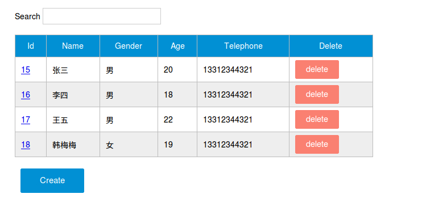This screenshot has height=215, width=422.
Task: Click the Create button
Action: tap(52, 180)
